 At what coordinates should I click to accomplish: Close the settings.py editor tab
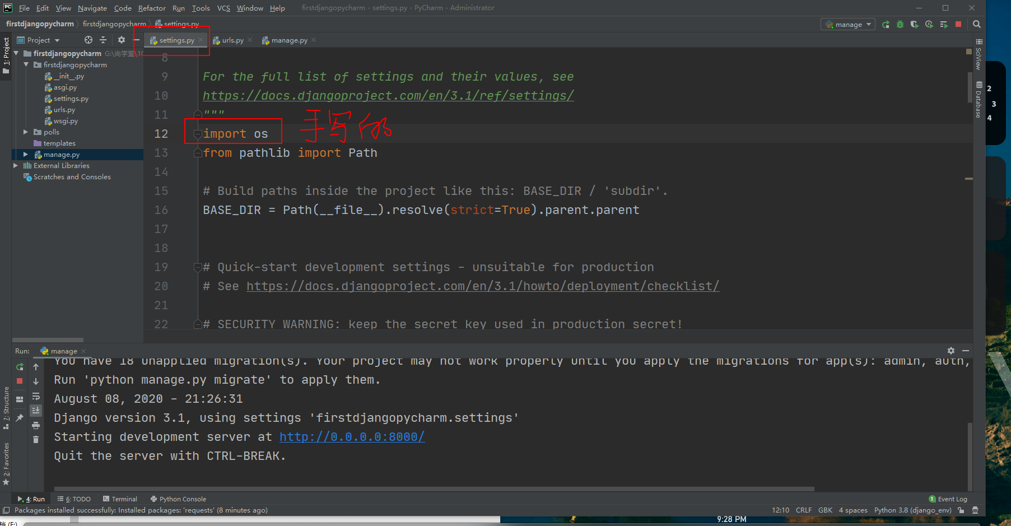coord(200,40)
